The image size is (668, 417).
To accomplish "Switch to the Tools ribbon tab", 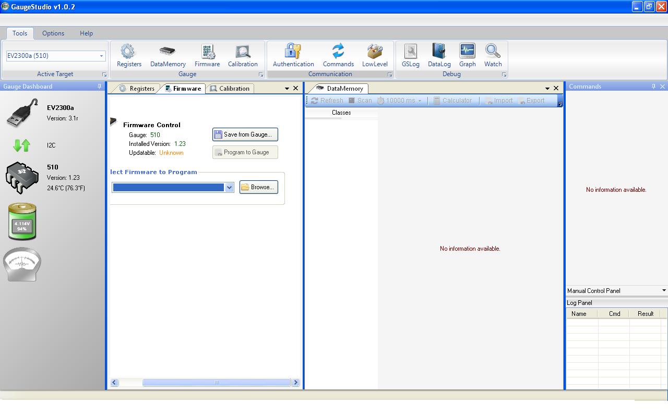I will pos(20,33).
